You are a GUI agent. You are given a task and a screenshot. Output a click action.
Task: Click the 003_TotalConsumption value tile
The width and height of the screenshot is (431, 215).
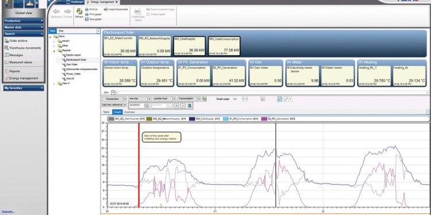224,46
